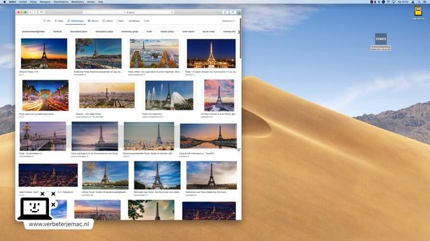Open the Bladwijzers menu
This screenshot has width=430, height=241.
tap(77, 2)
